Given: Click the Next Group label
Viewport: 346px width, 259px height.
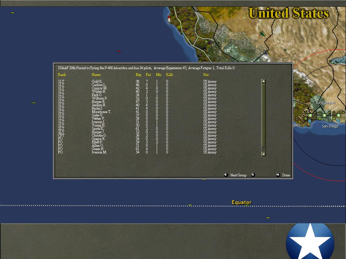Looking at the screenshot, I should coord(238,175).
